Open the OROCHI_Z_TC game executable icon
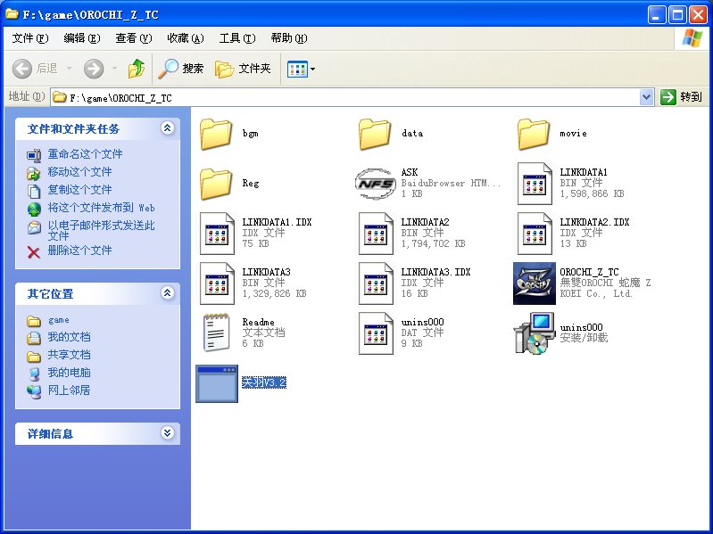 [x=535, y=283]
